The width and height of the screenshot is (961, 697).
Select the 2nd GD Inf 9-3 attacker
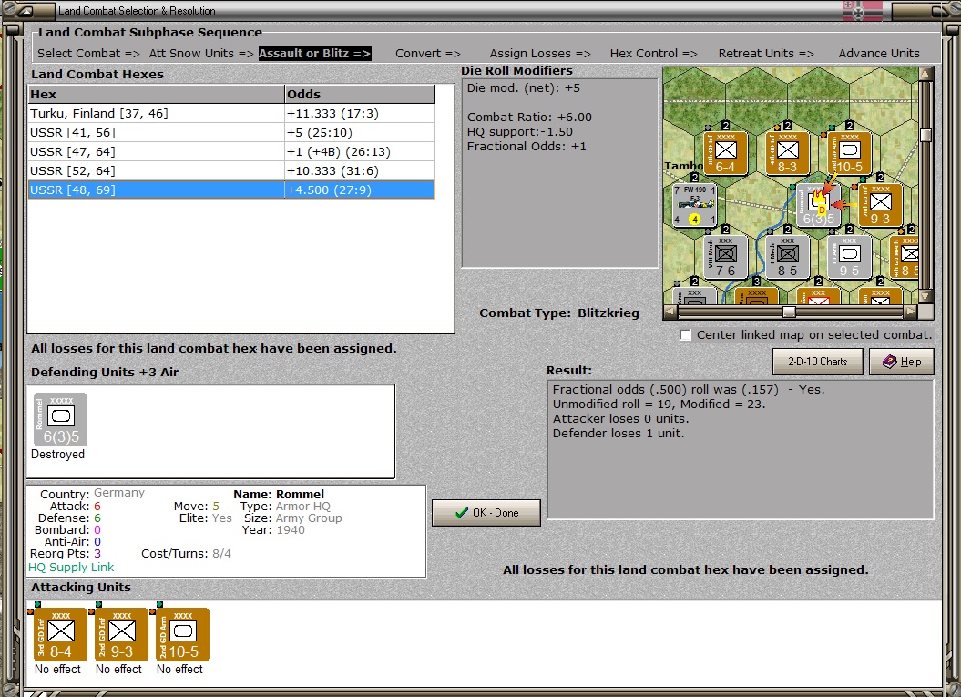(x=121, y=634)
